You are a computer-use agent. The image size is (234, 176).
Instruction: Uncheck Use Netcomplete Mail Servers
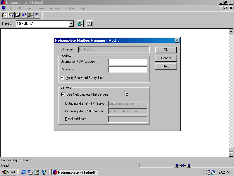pyautogui.click(x=63, y=94)
